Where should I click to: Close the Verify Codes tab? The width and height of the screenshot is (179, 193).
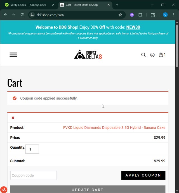(53, 5)
